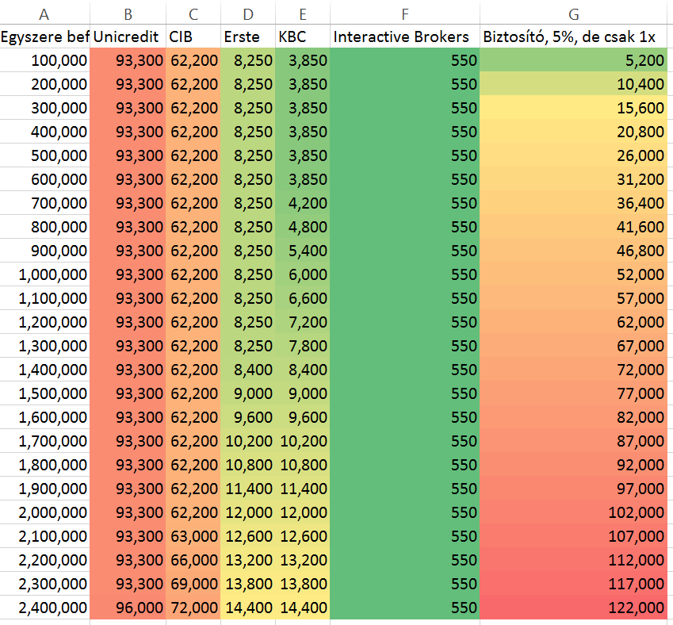
Task: Select Interactive Brokers 550 in 1,000,000 row
Action: tap(405, 274)
